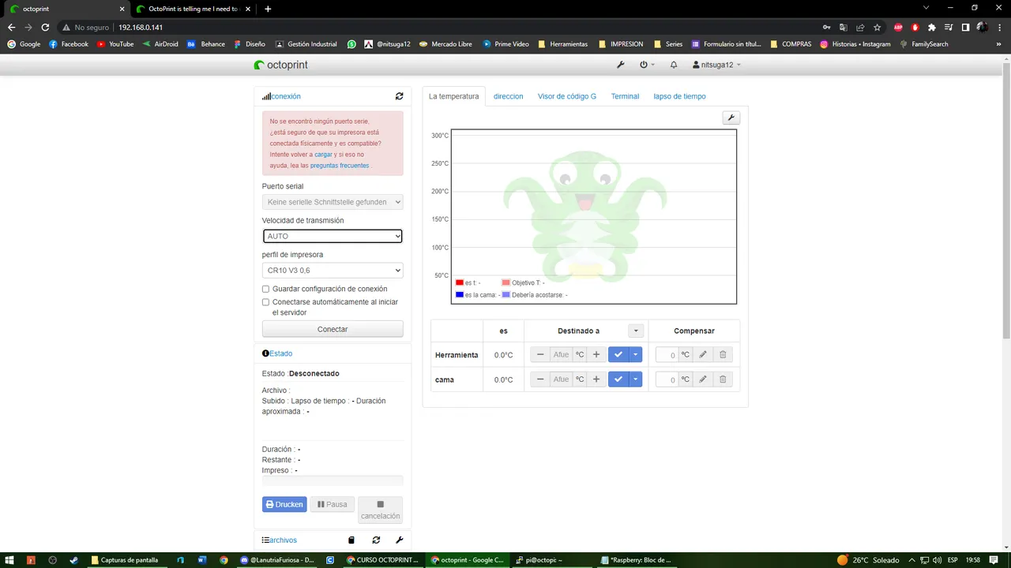
Task: Decrease cama target temperature with minus
Action: [x=540, y=379]
